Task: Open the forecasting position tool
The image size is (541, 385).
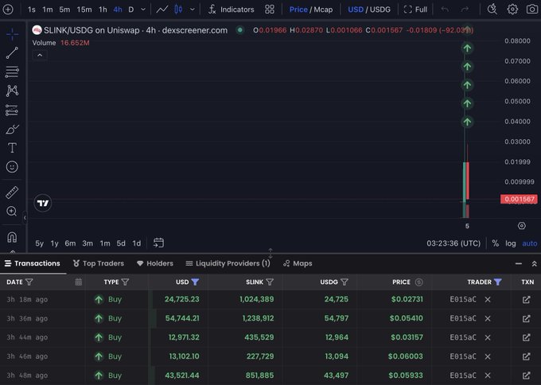Action: coord(12,110)
